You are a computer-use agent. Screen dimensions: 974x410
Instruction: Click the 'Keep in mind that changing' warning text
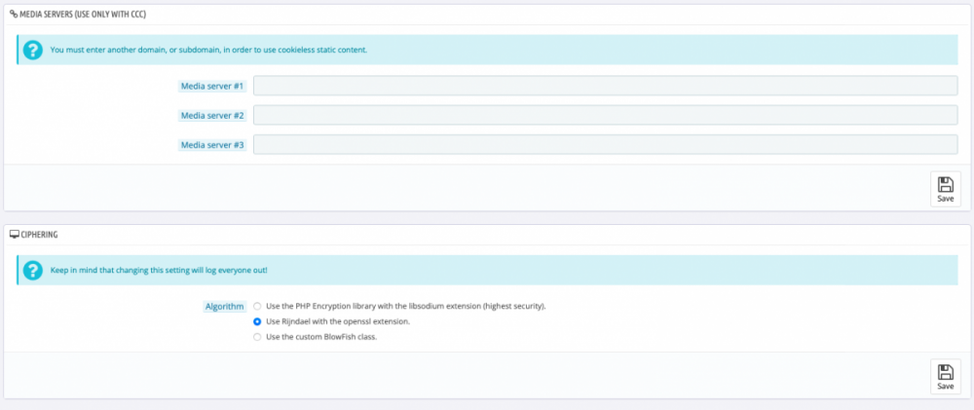click(x=159, y=270)
